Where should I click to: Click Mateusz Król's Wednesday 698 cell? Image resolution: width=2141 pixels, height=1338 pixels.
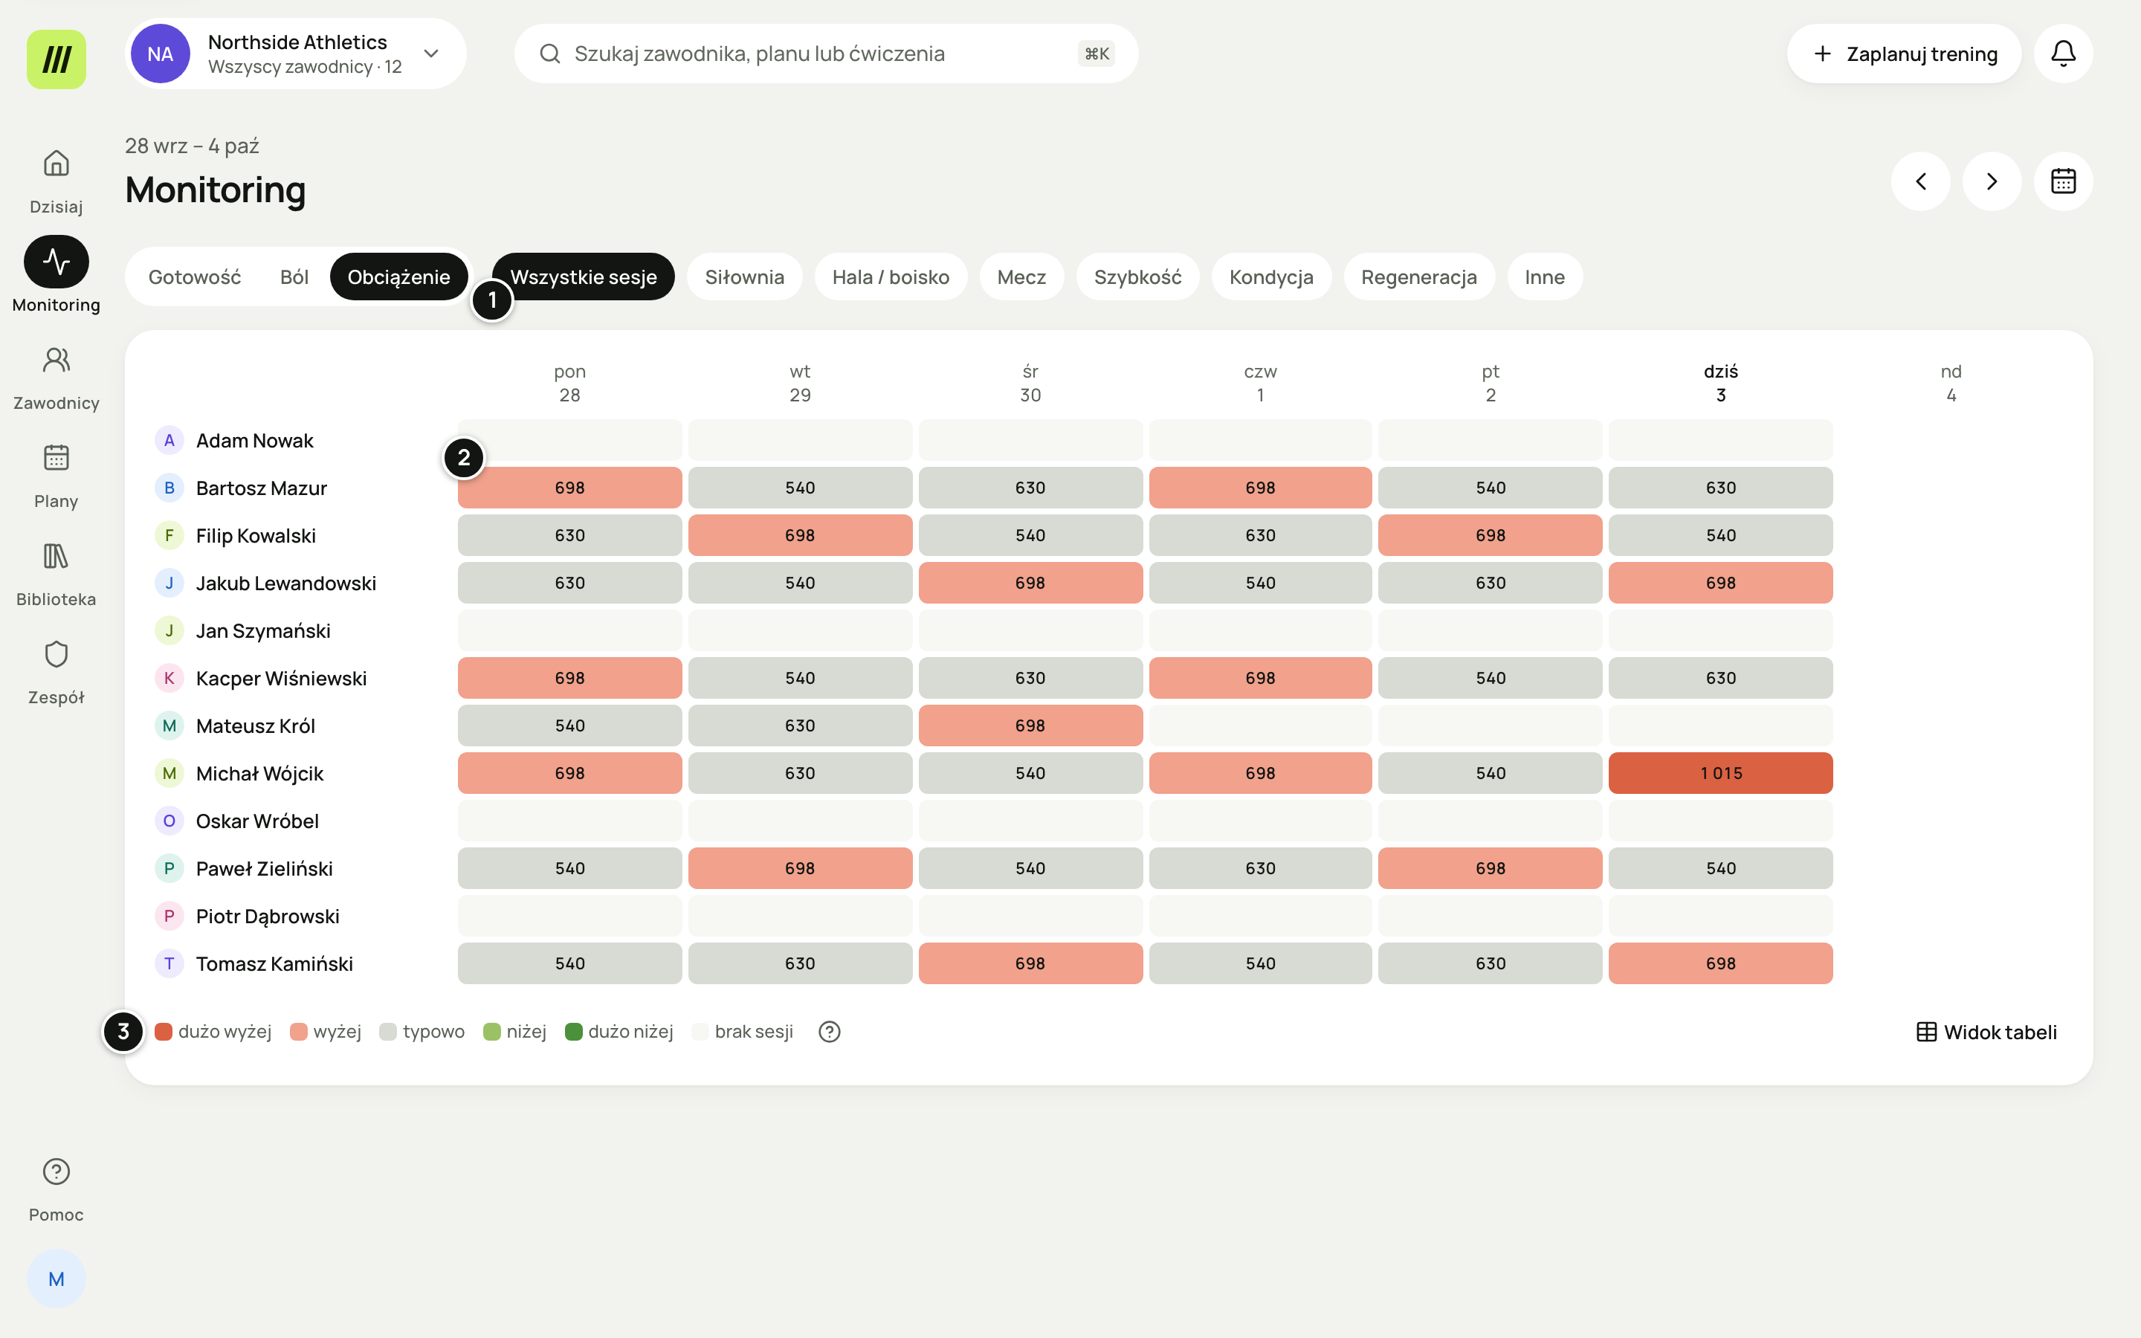1030,725
